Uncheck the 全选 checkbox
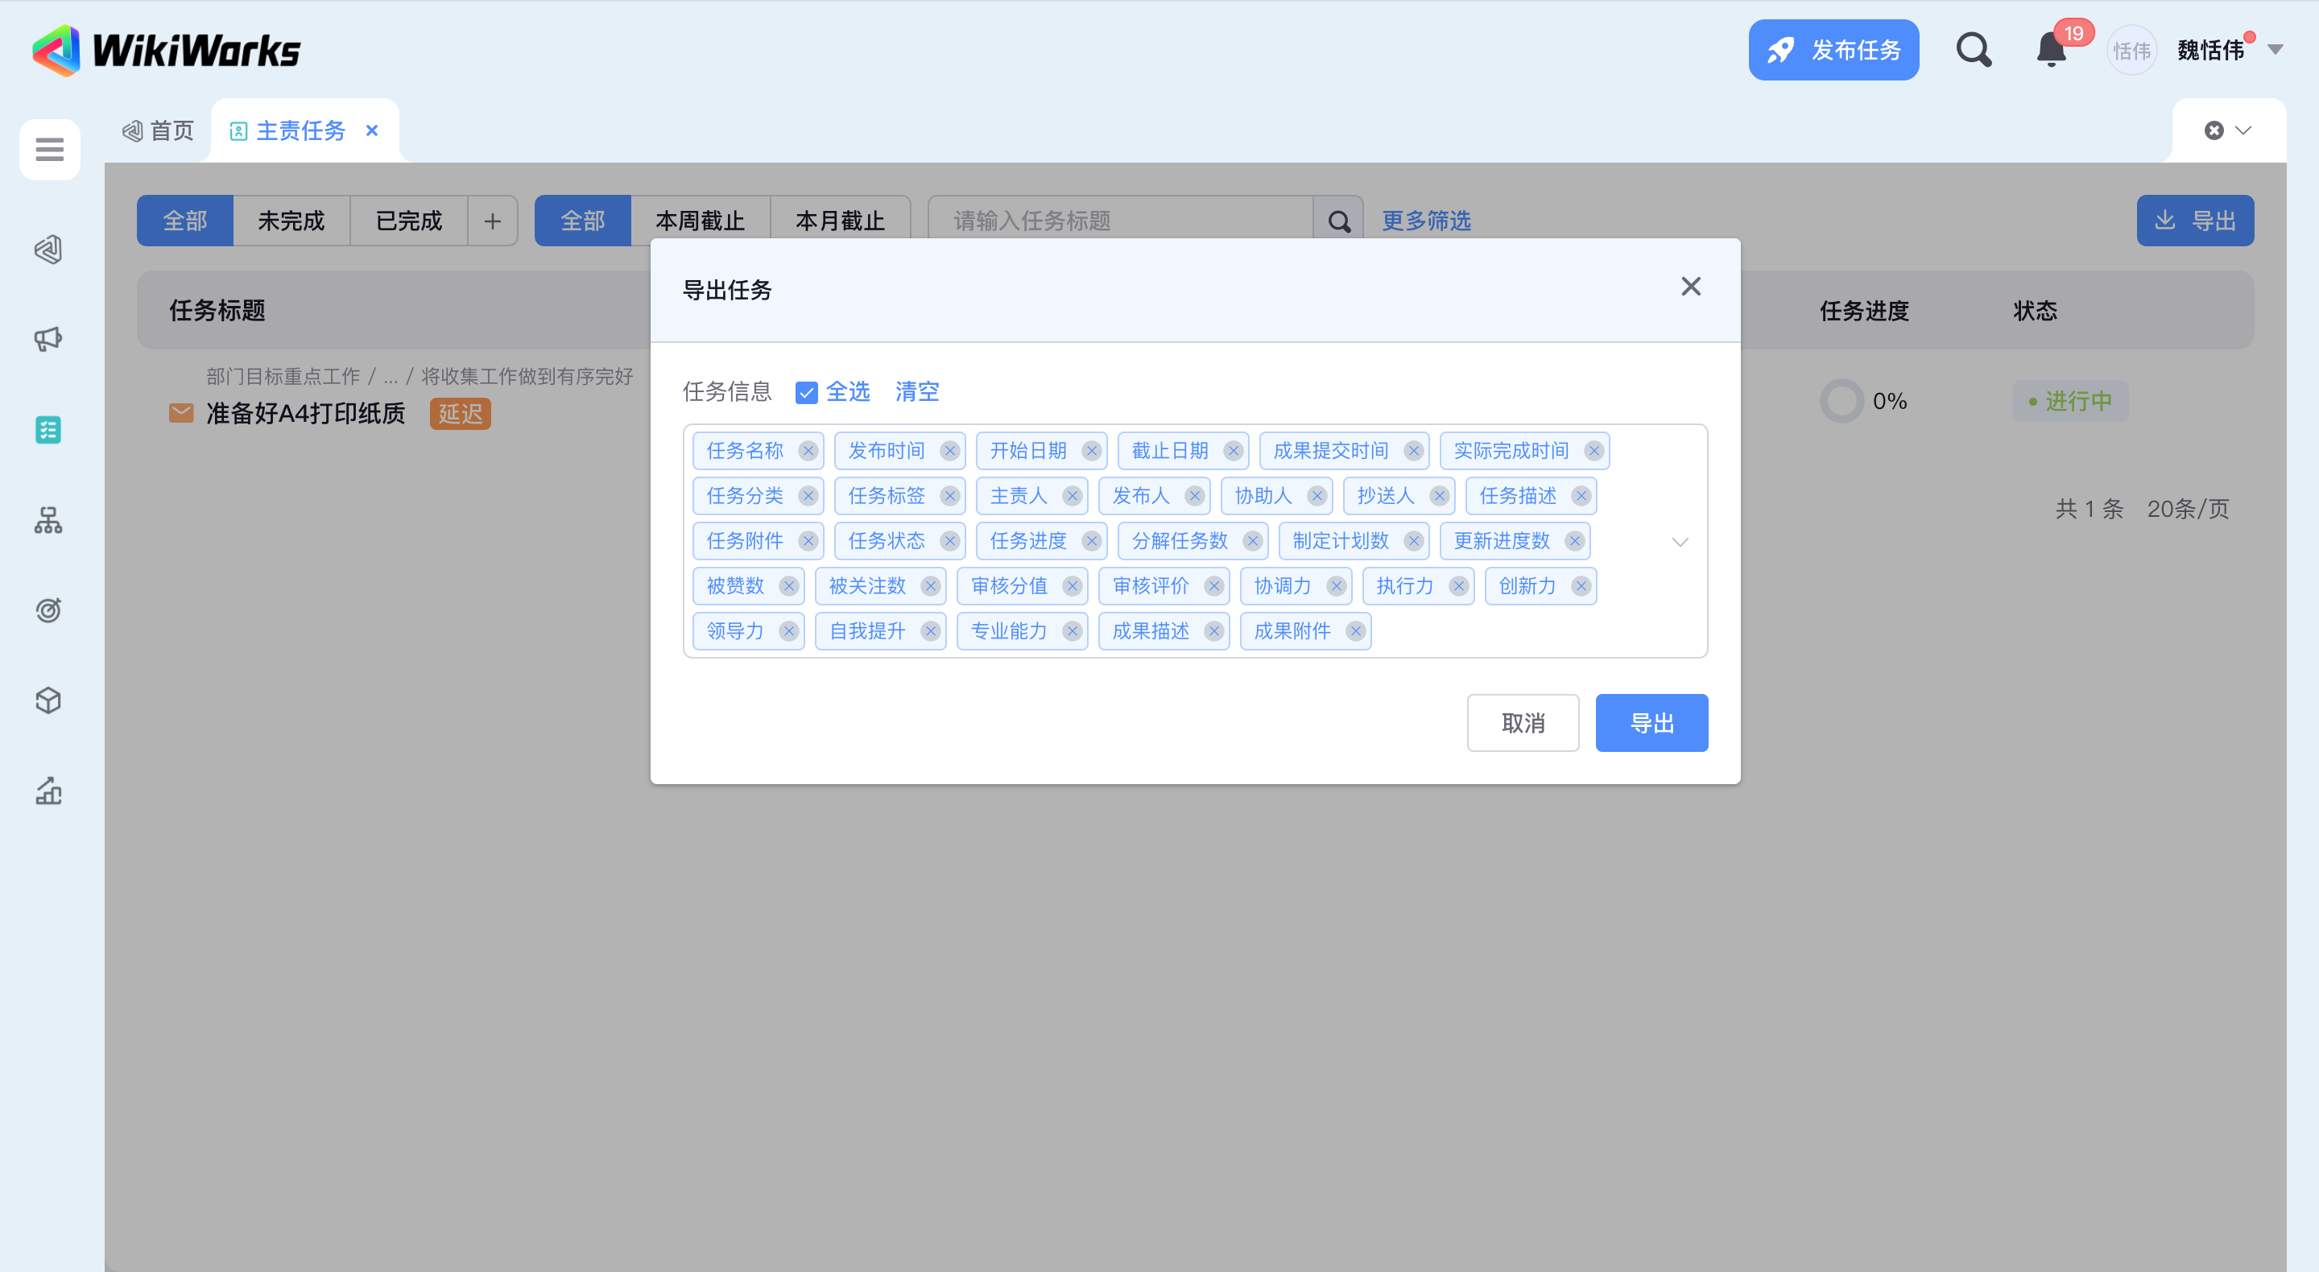The width and height of the screenshot is (2319, 1272). point(807,393)
